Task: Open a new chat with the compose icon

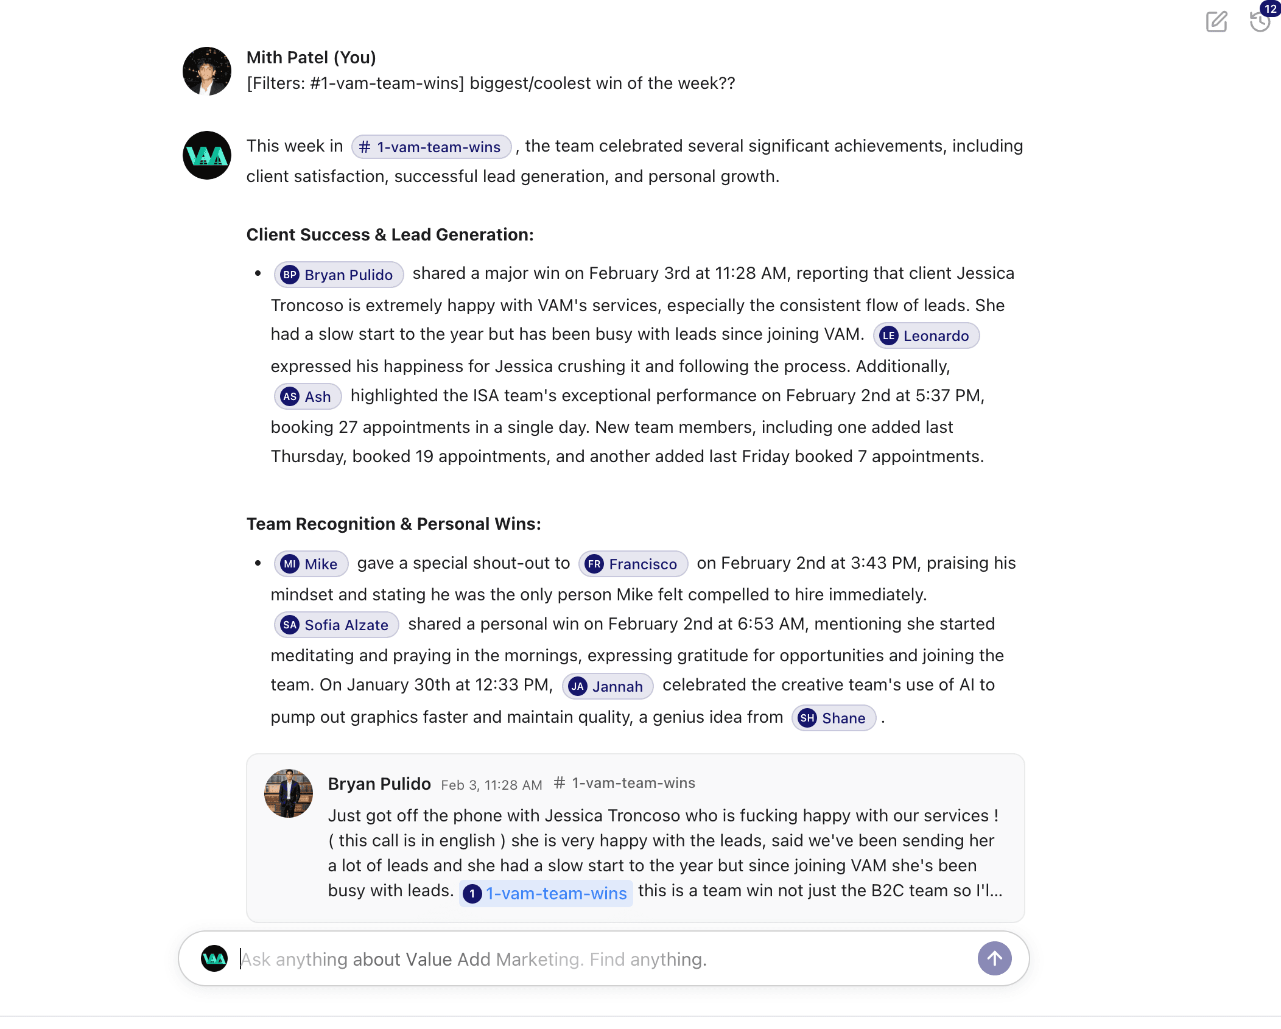Action: click(1216, 23)
